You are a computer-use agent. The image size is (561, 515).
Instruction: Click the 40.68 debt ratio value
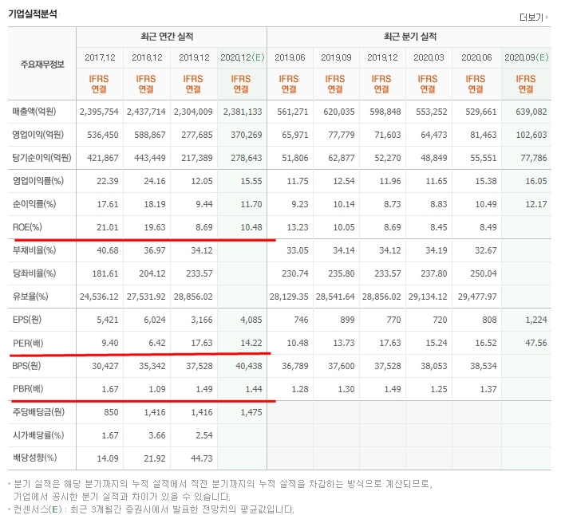(108, 250)
